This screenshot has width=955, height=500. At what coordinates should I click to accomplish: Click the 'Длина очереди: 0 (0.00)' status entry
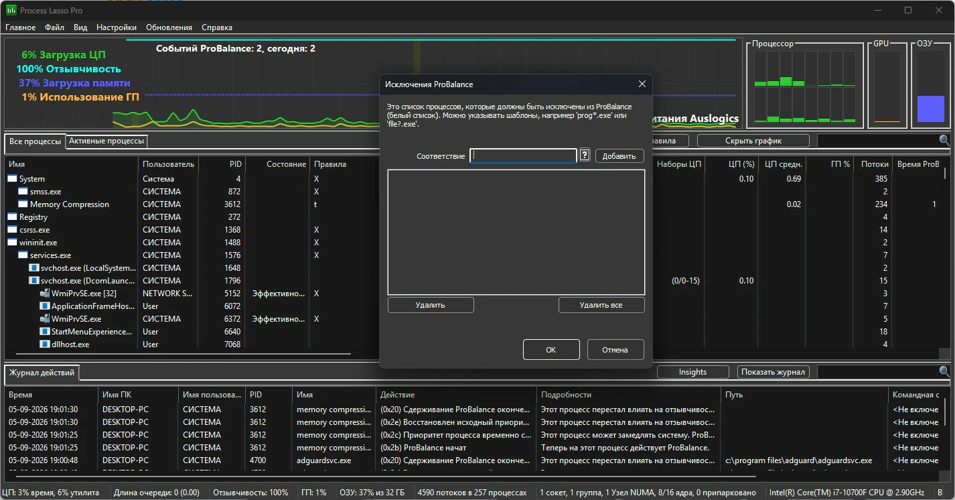(157, 493)
